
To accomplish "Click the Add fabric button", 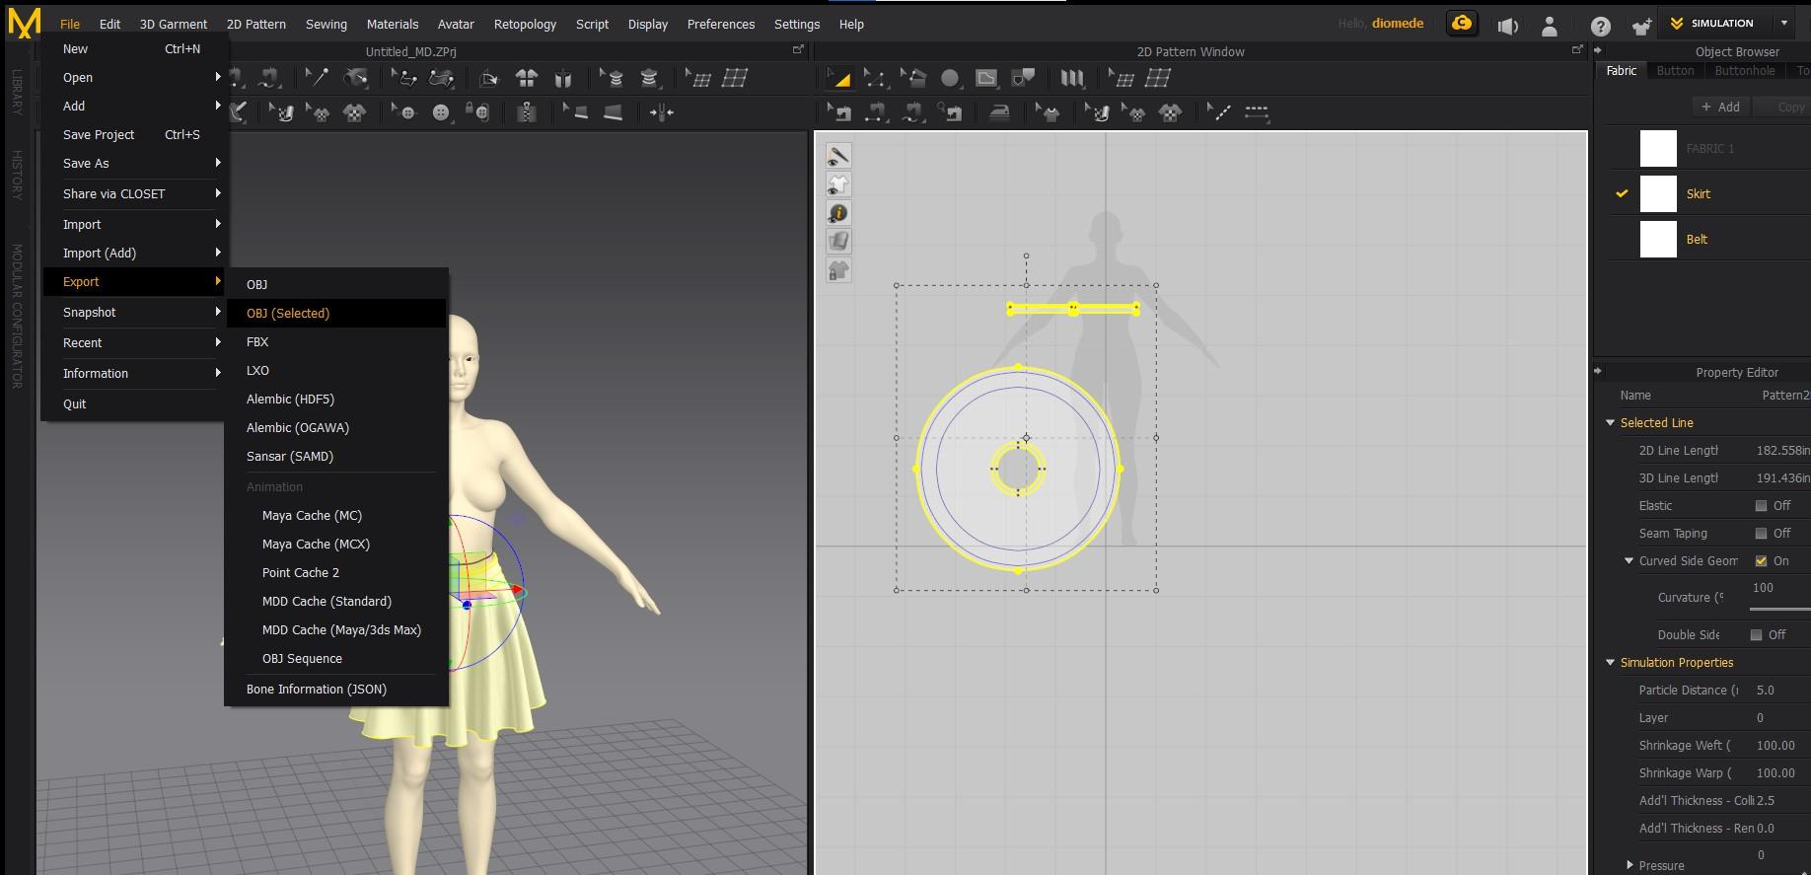I will pos(1720,107).
